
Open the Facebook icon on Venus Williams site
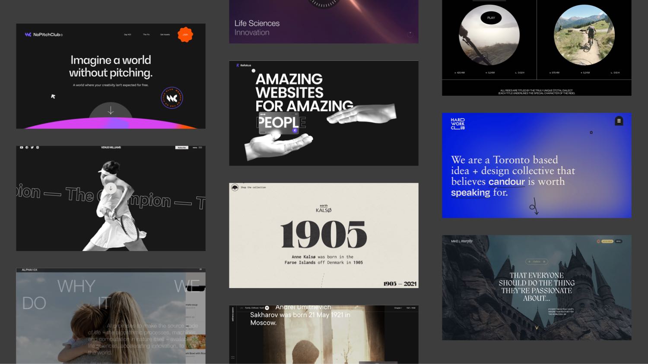pyautogui.click(x=27, y=147)
